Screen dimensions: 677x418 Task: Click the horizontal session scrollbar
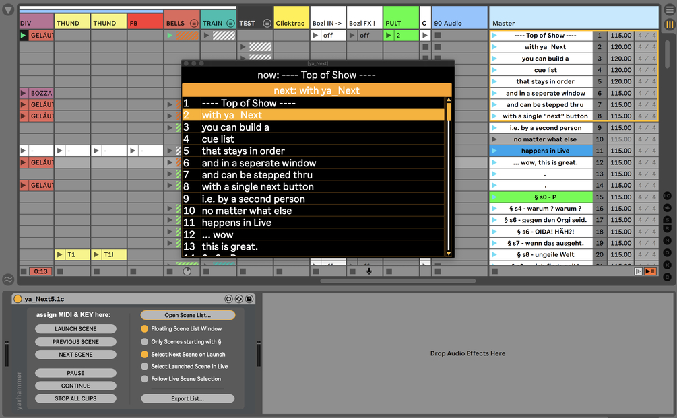point(398,281)
